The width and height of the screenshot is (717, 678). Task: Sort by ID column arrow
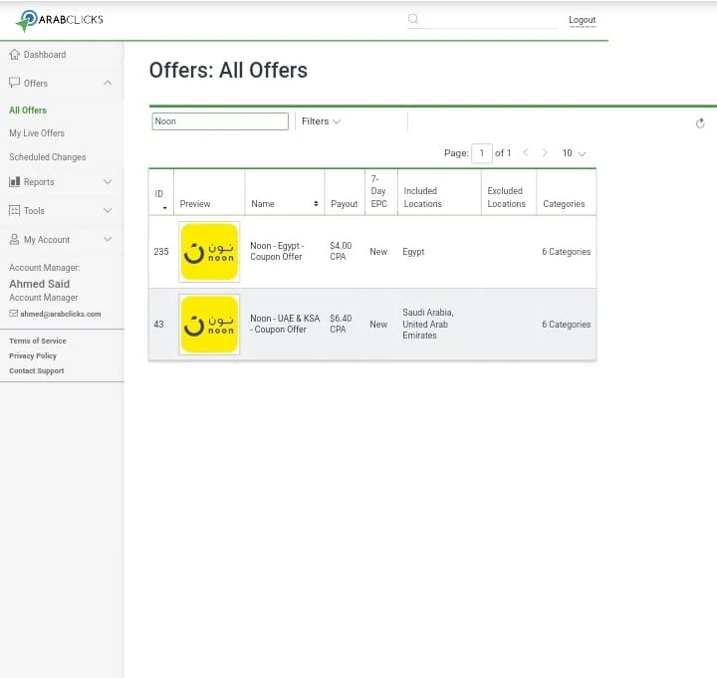pyautogui.click(x=164, y=208)
